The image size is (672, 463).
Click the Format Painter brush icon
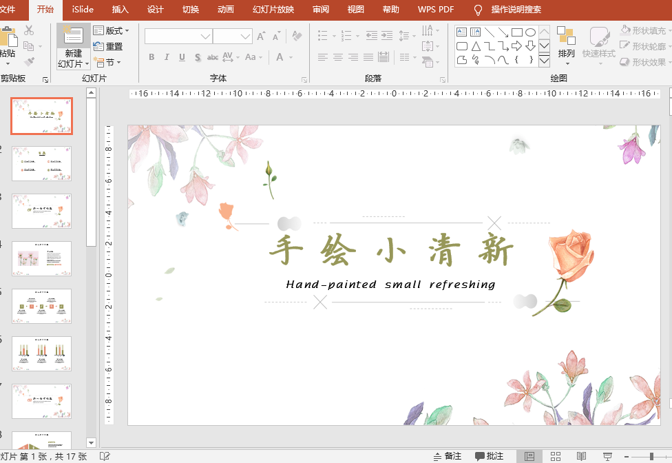[29, 62]
